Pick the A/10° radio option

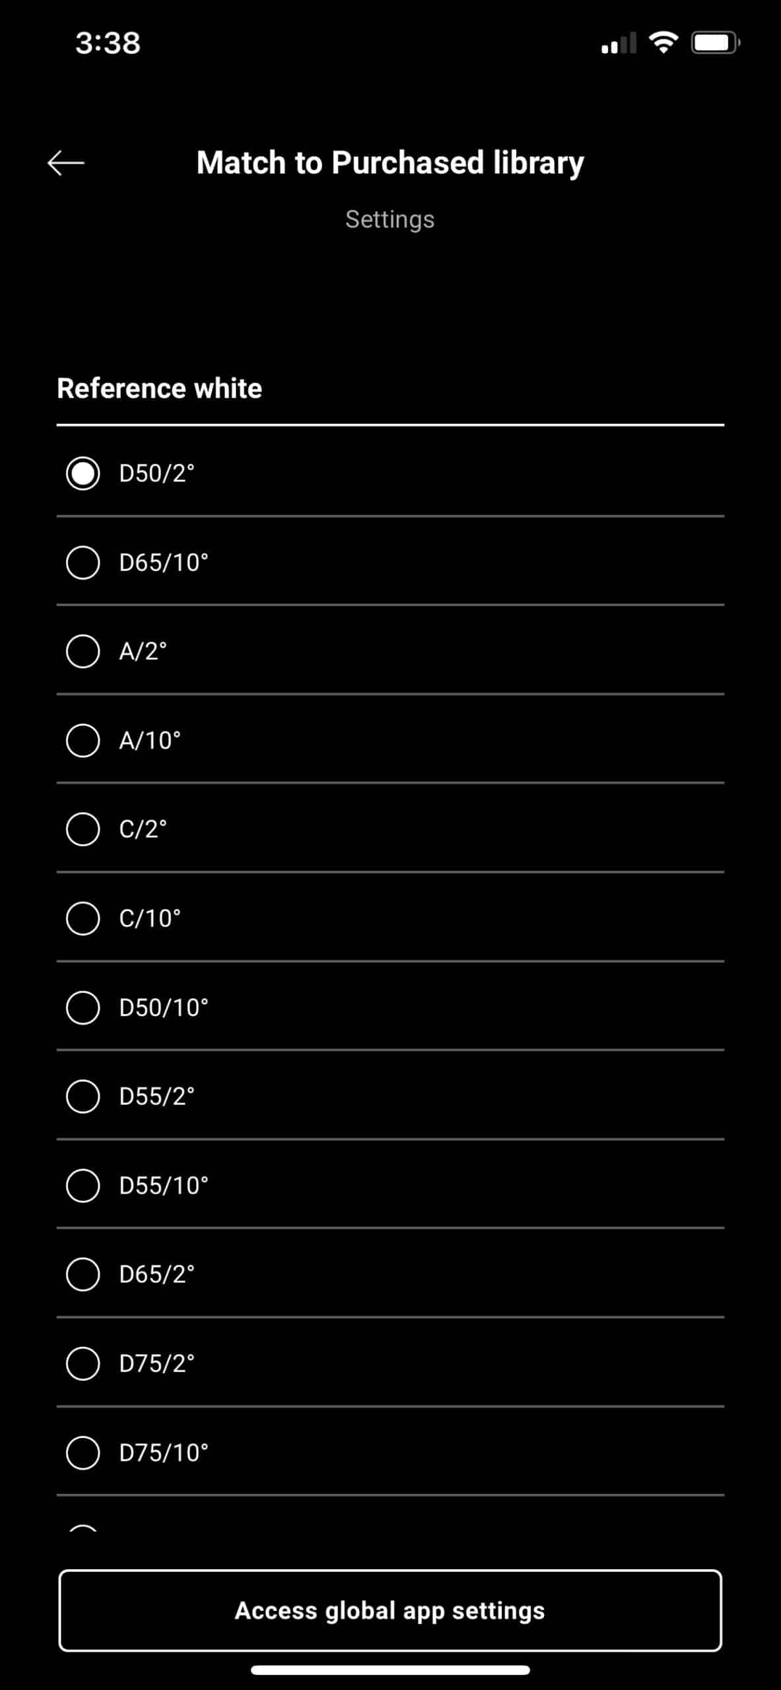point(83,740)
